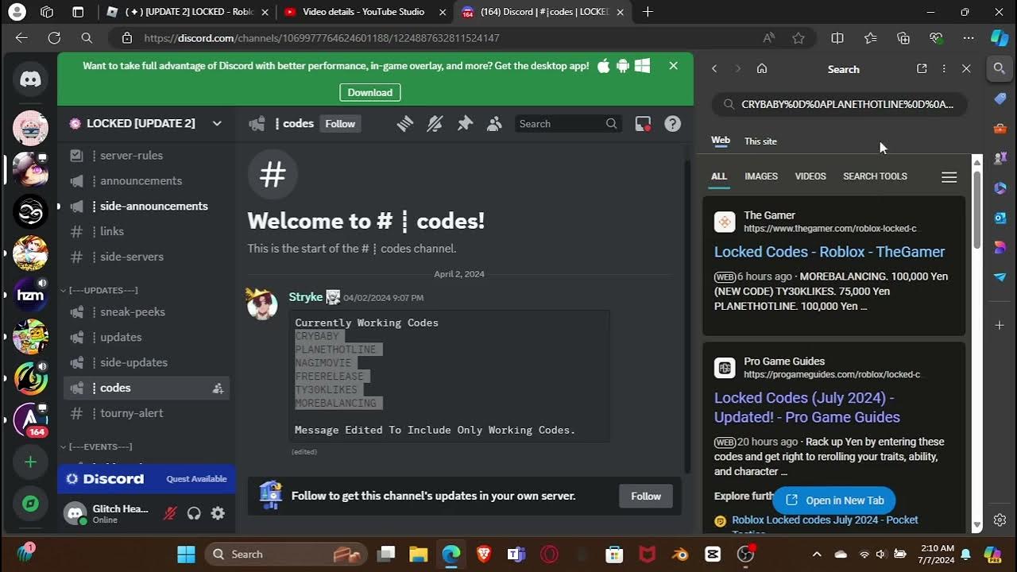Image resolution: width=1017 pixels, height=572 pixels.
Task: Open Locked Codes - Roblox - TheGamer link
Action: pyautogui.click(x=829, y=252)
